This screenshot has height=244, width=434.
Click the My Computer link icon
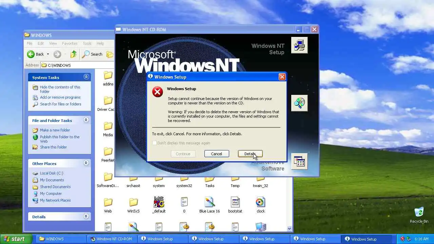tap(35, 194)
